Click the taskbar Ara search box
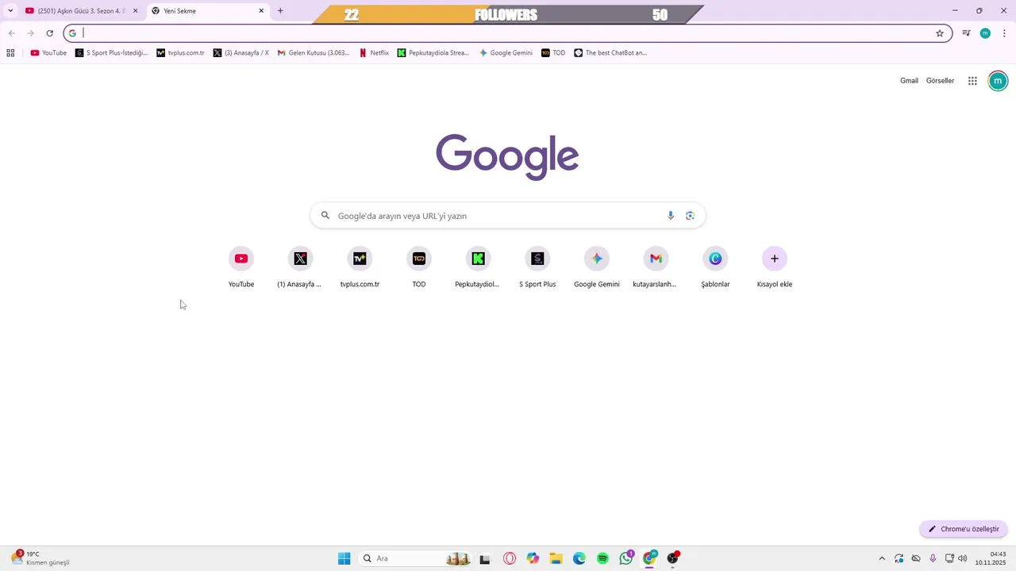 [x=416, y=558]
